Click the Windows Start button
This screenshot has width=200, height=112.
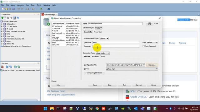45,109
